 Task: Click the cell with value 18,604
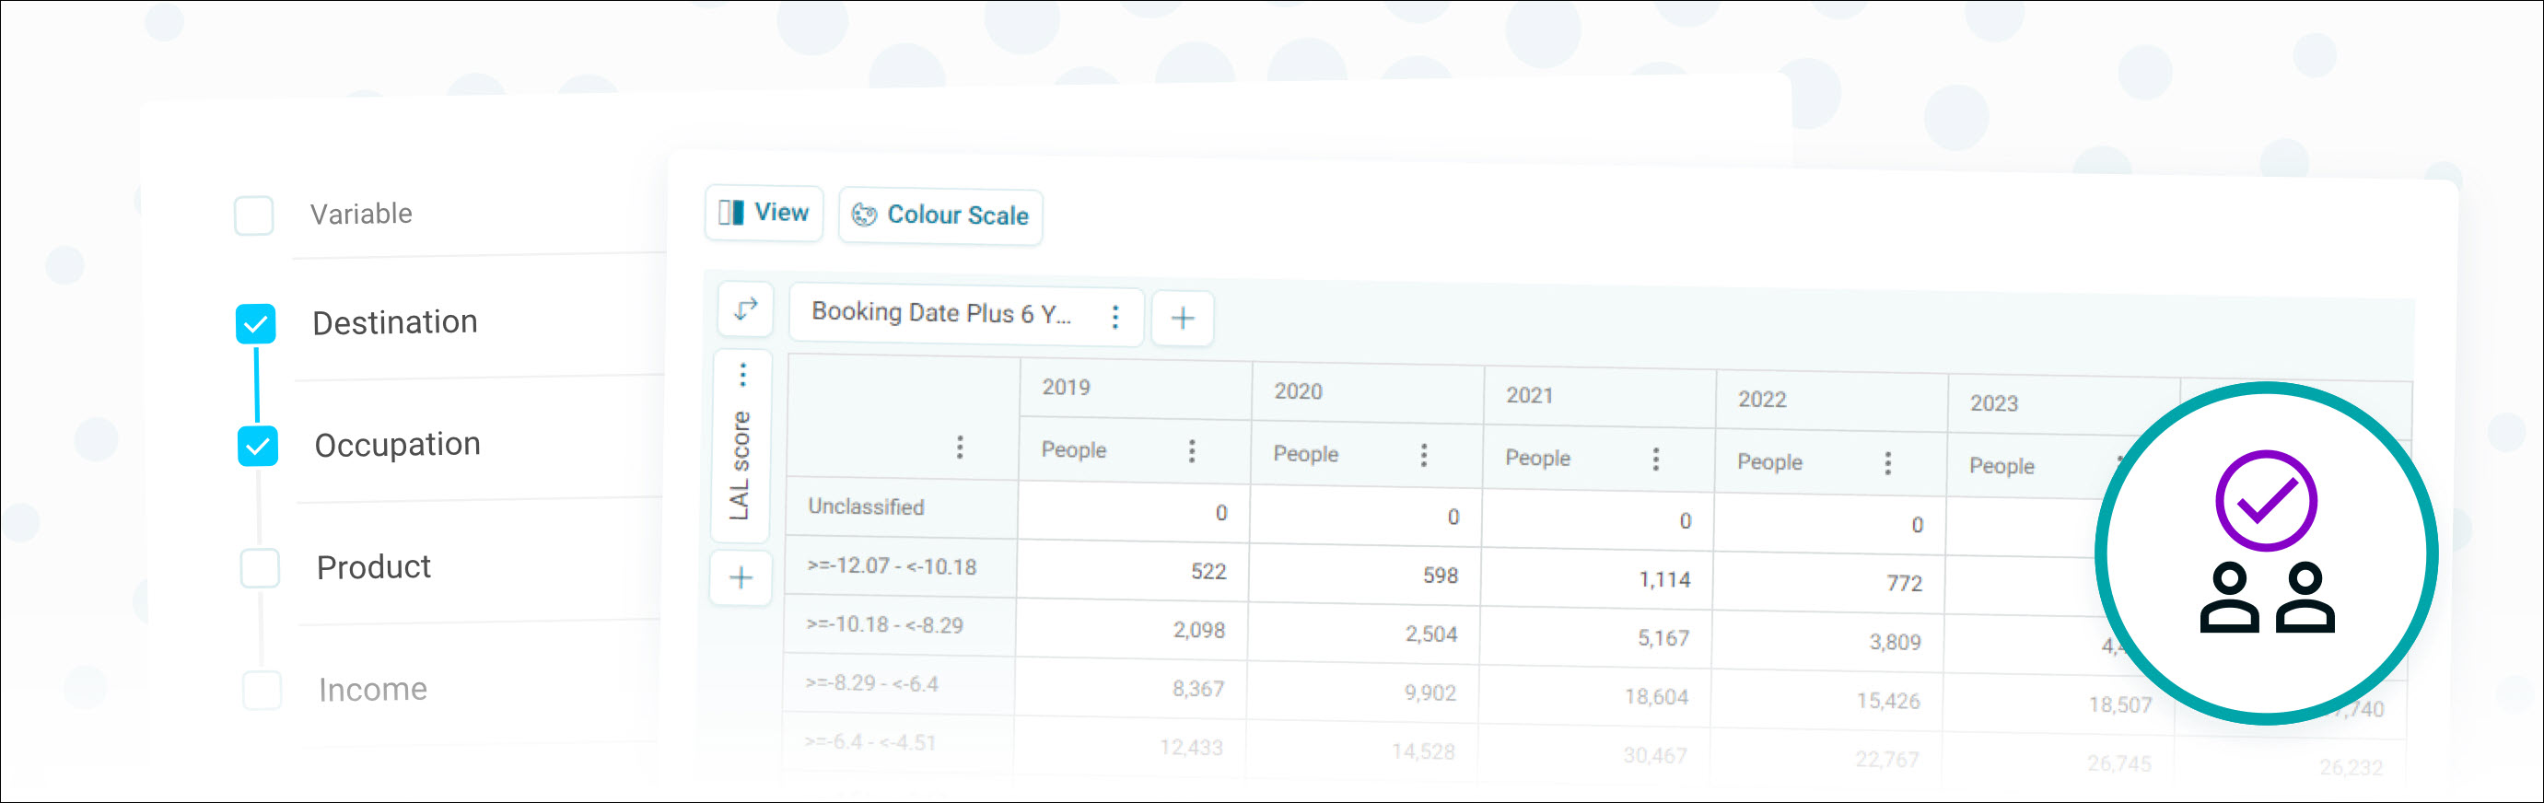(1595, 696)
